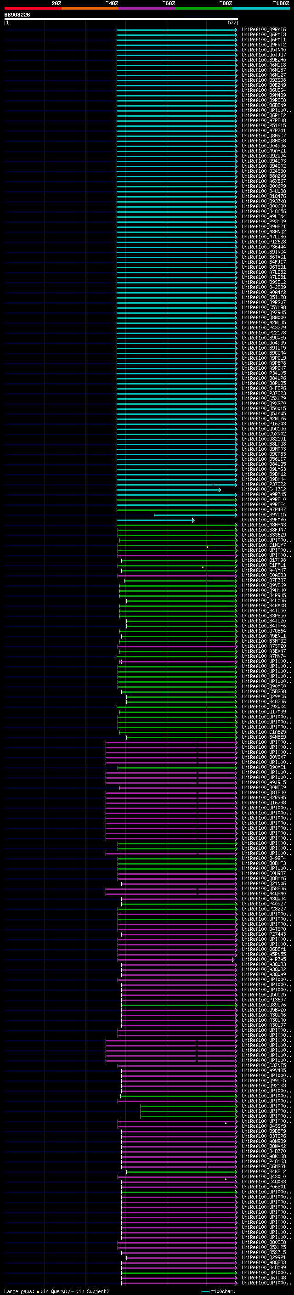
Task: Open the UniRef100_P51615 hit
Action: coord(264,126)
